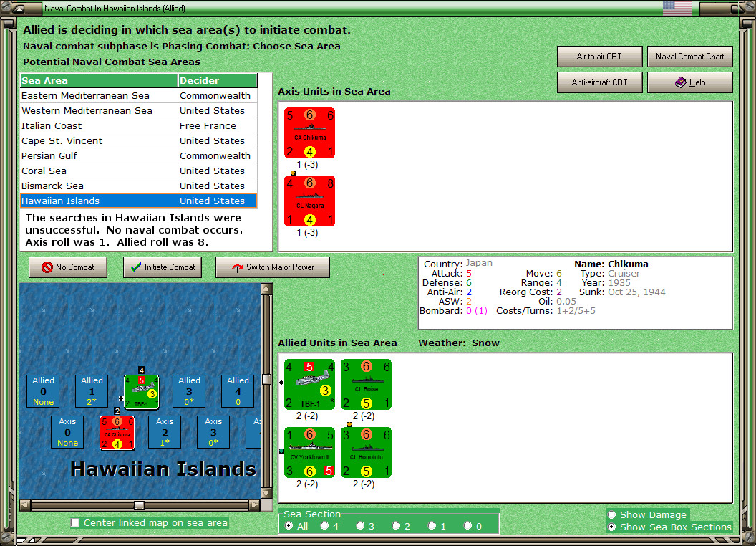Click map vertical scrollbar down arrow
This screenshot has width=756, height=546.
(266, 493)
